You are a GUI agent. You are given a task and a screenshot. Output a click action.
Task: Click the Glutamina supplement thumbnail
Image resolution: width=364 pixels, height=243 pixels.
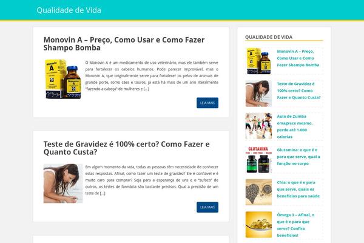[258, 160]
